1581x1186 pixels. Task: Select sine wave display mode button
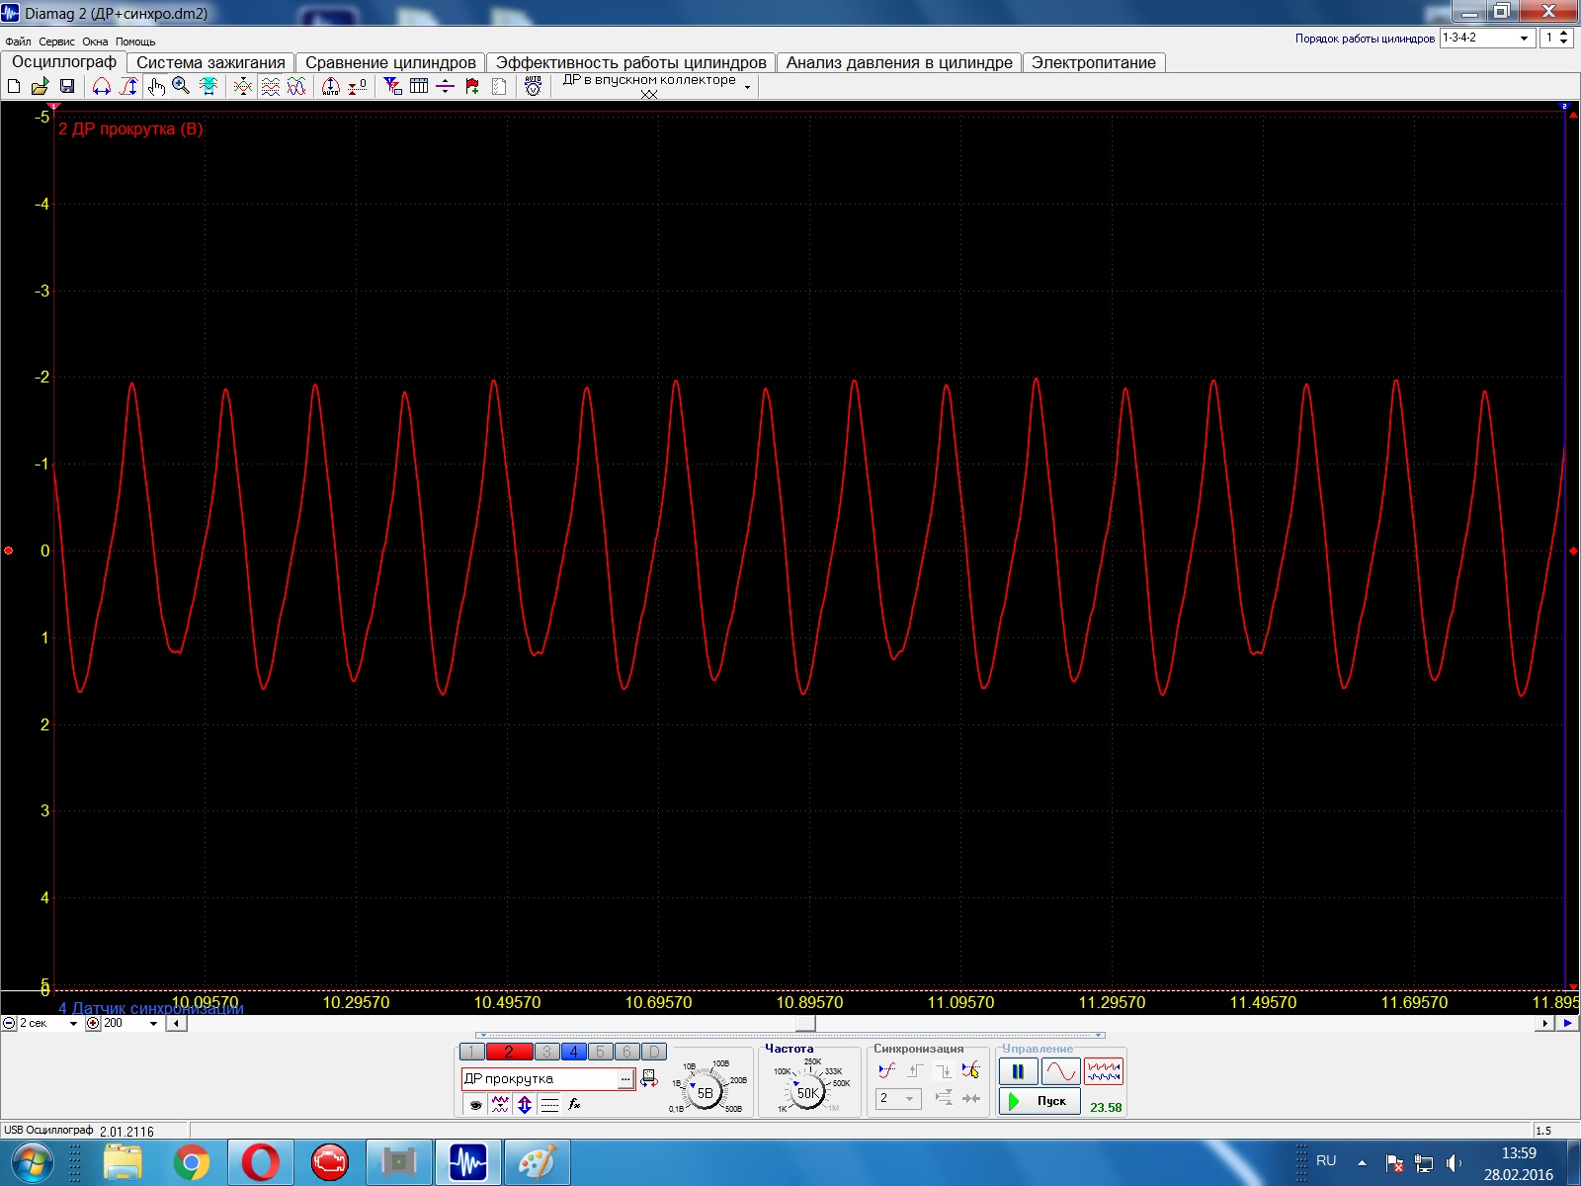(x=1060, y=1071)
